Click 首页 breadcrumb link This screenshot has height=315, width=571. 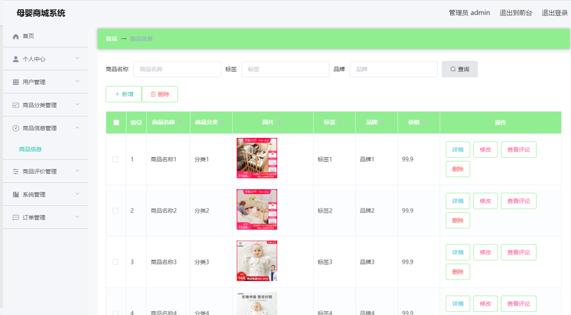point(111,39)
